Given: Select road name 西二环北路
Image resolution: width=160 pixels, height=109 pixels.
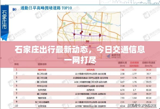Looking at the screenshot, I should [x=42, y=78].
